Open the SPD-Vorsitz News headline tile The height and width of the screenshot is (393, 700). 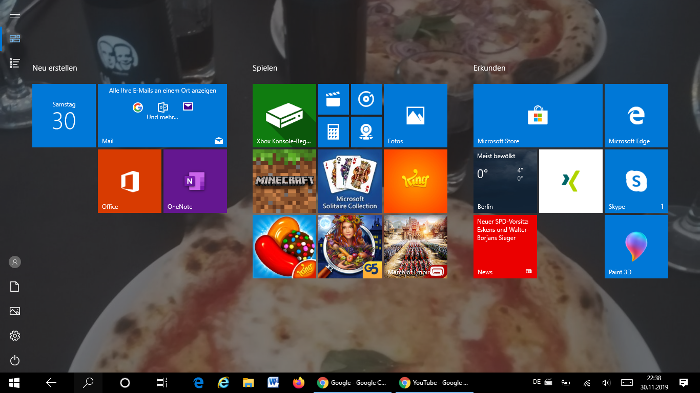coord(505,247)
